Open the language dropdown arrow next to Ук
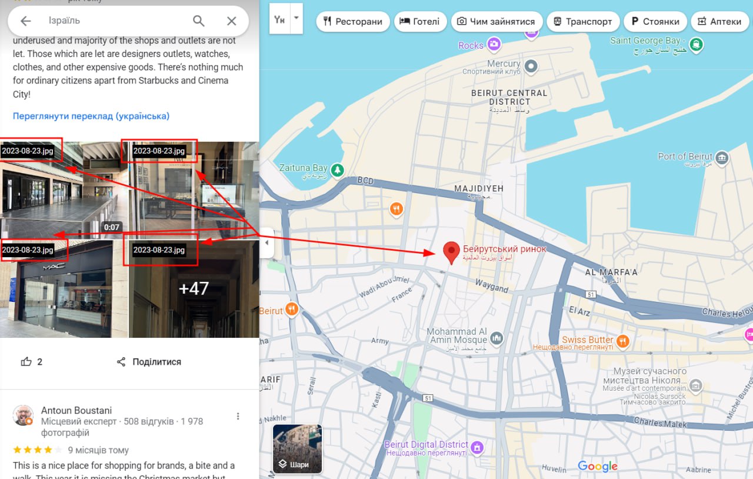This screenshot has height=479, width=753. click(x=296, y=18)
